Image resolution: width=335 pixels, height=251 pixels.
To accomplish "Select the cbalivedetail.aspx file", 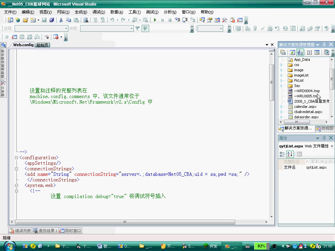I will 308,112.
